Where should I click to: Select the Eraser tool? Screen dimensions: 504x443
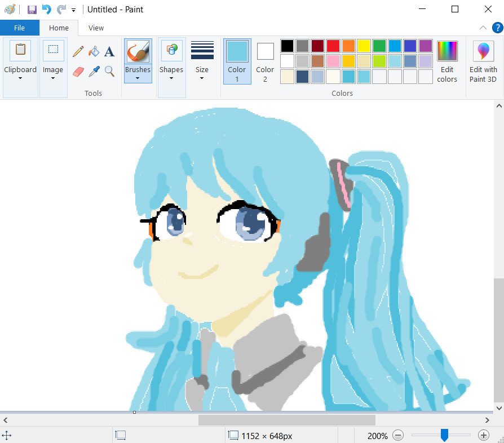pyautogui.click(x=78, y=72)
